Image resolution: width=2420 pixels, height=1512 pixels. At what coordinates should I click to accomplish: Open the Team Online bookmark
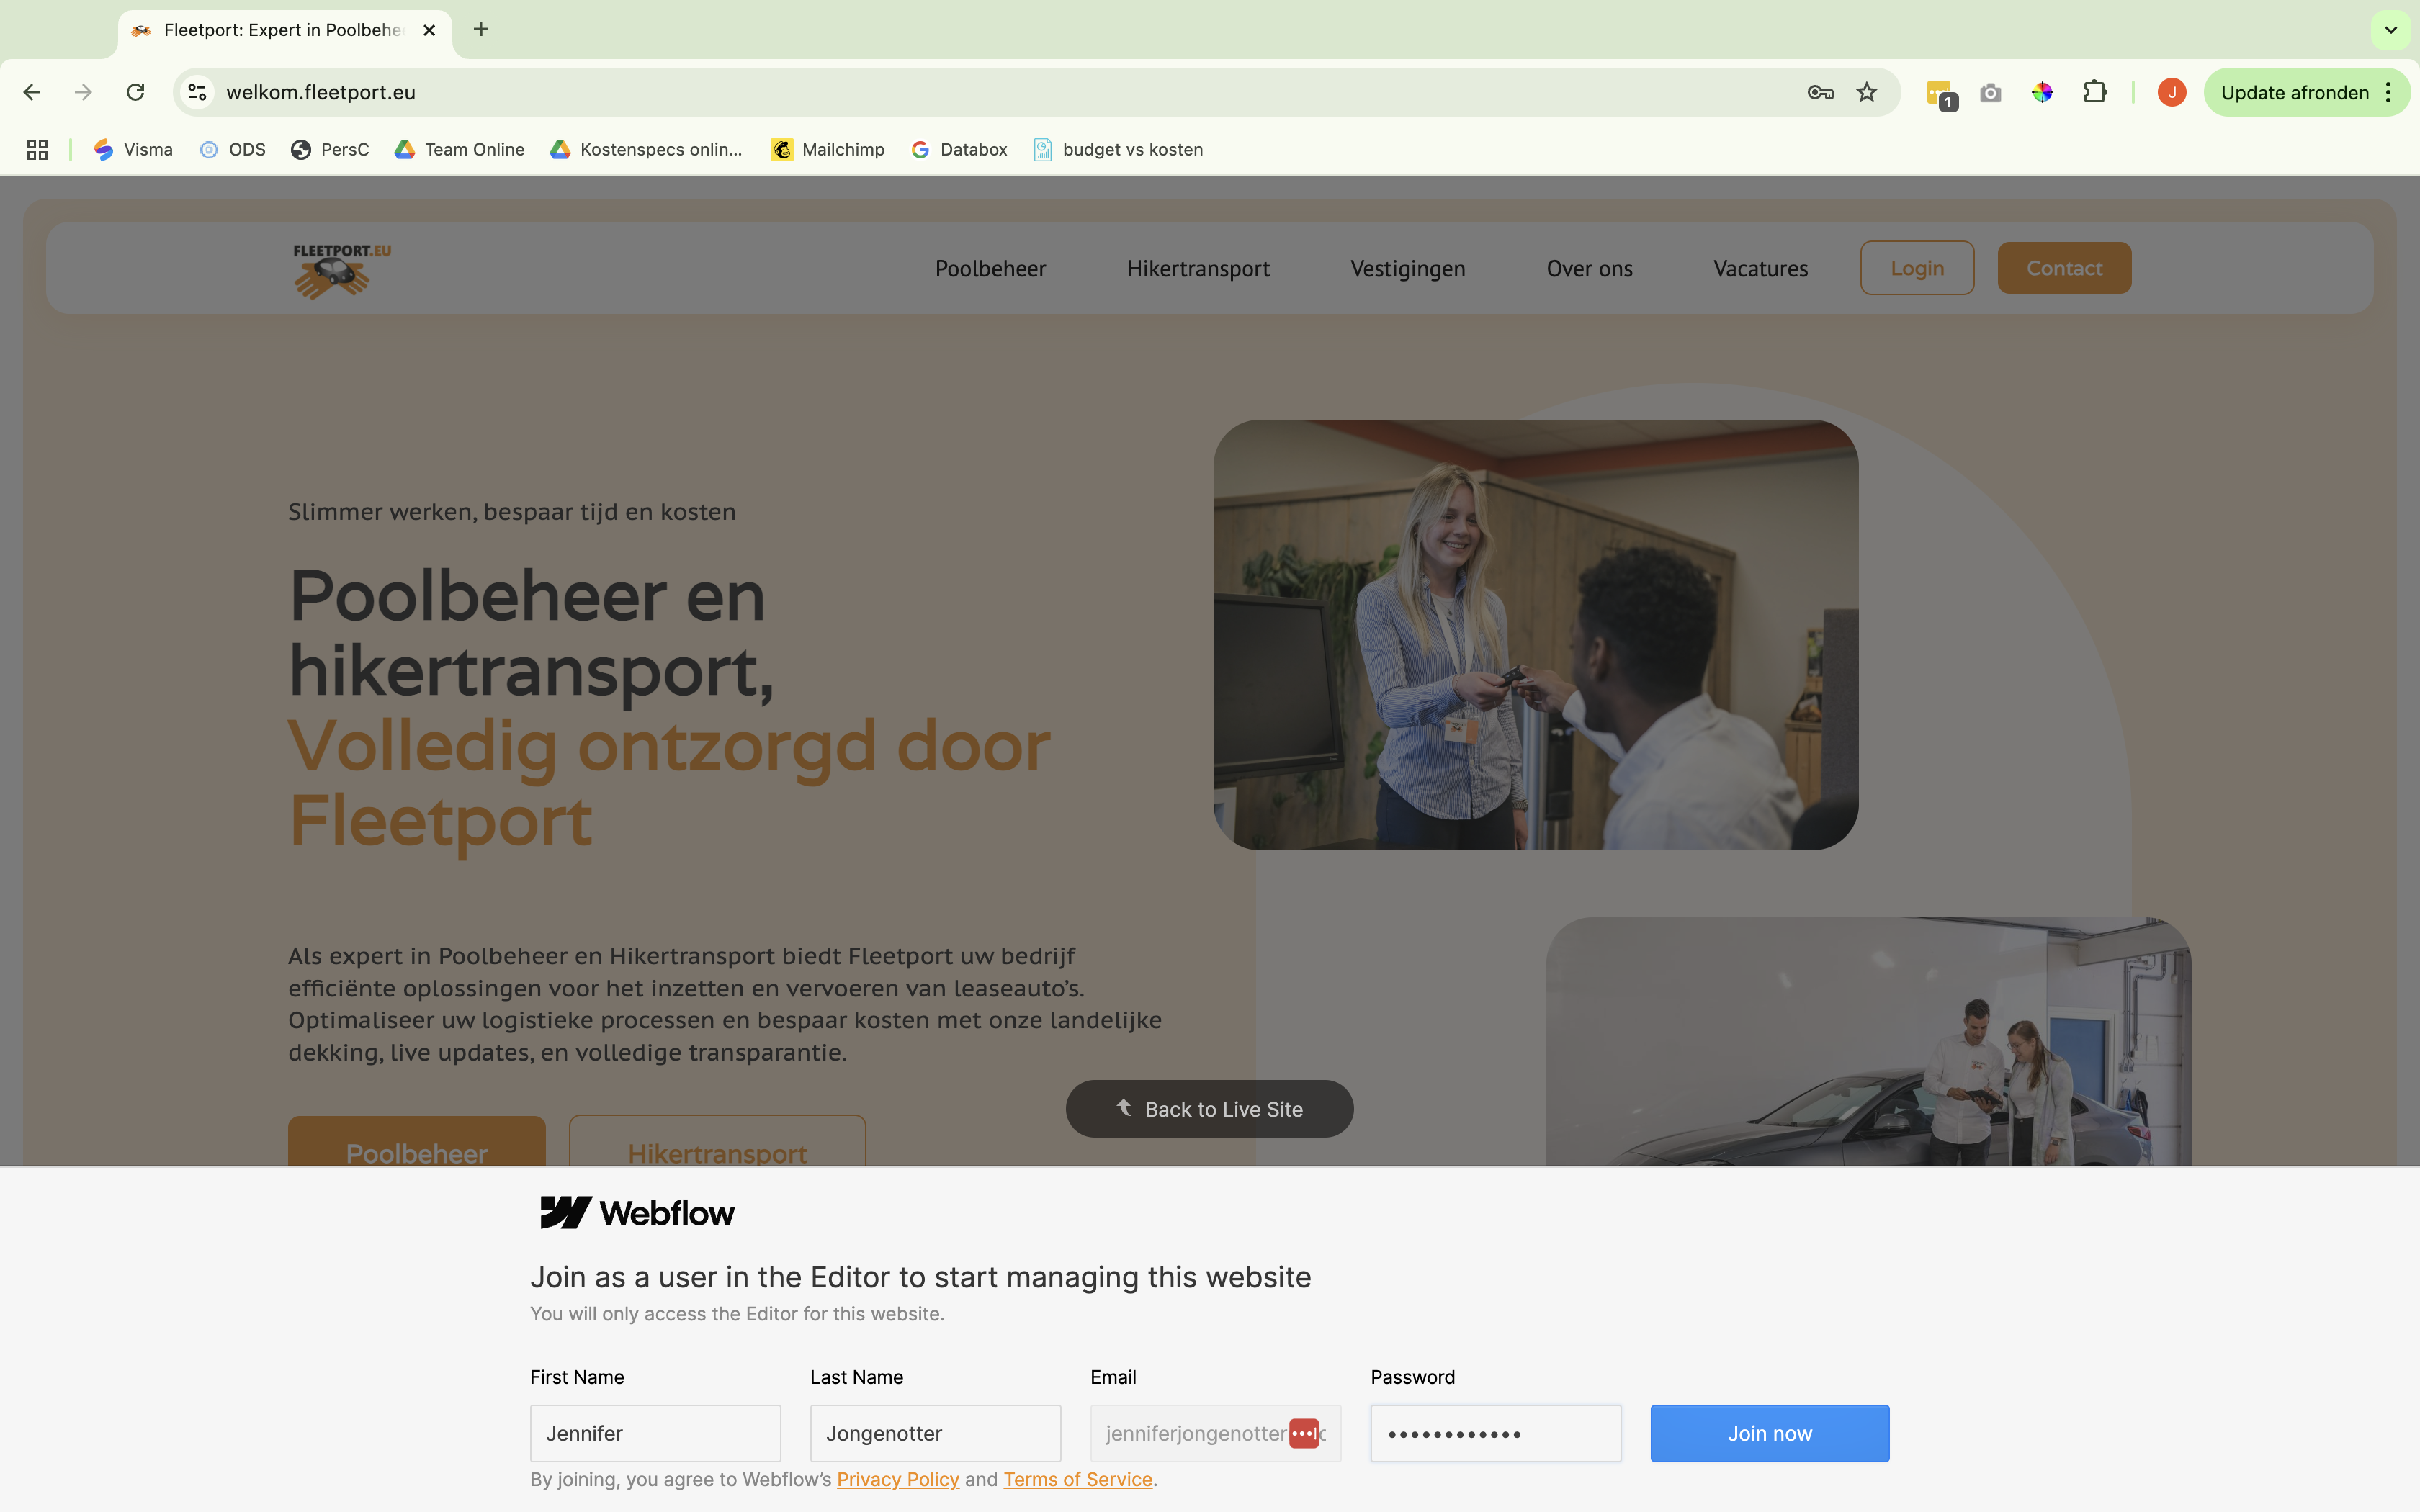tap(460, 150)
